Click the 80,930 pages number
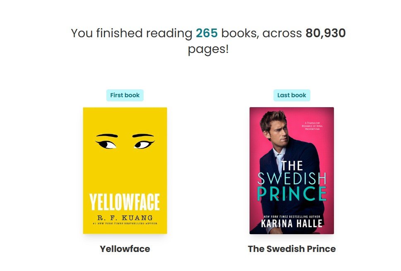The height and width of the screenshot is (271, 401). pyautogui.click(x=325, y=33)
